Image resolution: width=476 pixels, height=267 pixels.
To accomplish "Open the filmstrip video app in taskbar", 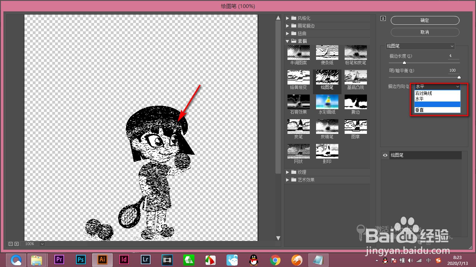I will click(167, 260).
